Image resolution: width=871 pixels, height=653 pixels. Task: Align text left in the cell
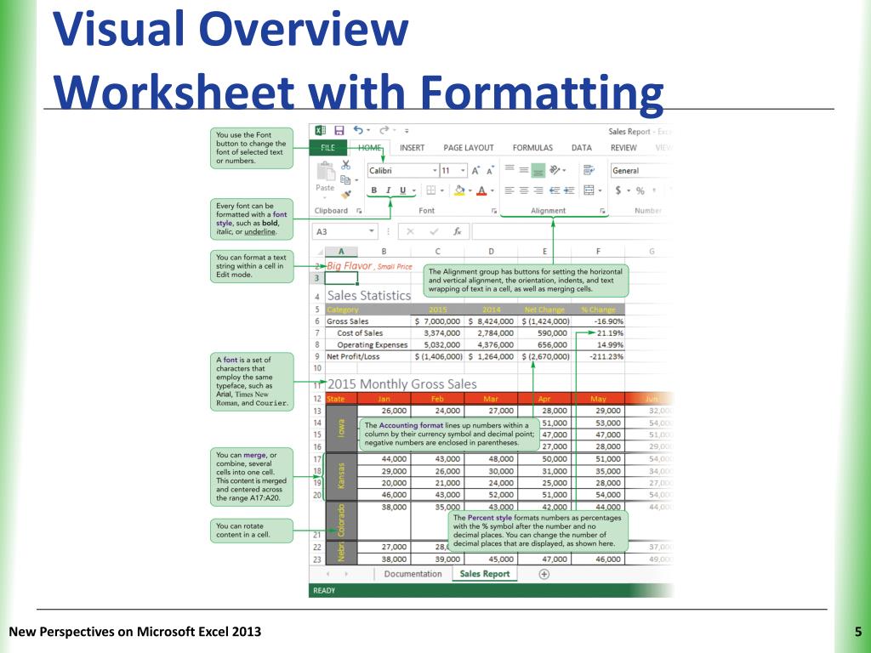[x=510, y=190]
